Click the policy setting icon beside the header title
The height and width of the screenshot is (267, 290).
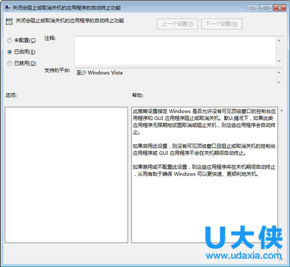9,21
